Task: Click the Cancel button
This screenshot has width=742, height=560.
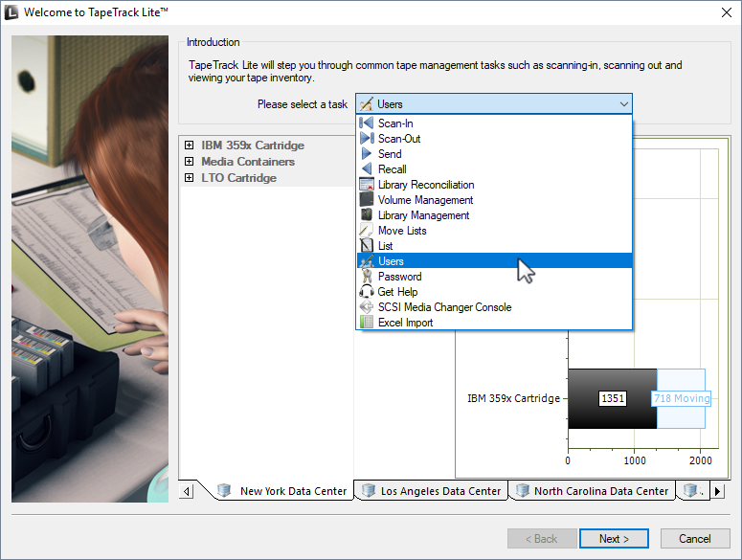Action: click(x=695, y=538)
